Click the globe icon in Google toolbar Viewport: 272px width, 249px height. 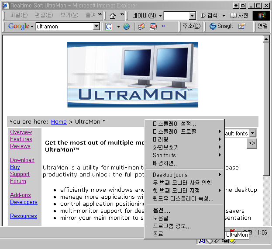(127, 27)
